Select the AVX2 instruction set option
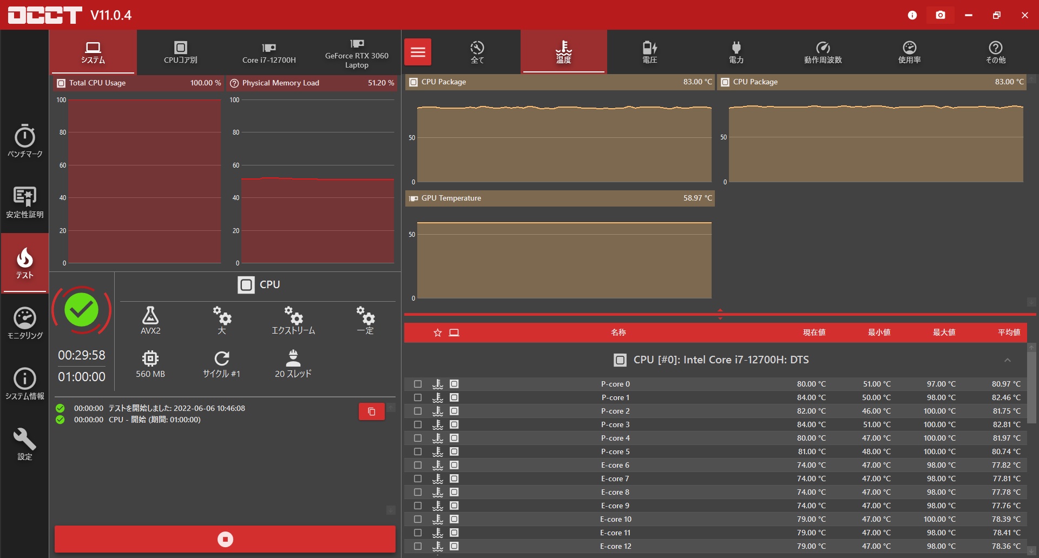The image size is (1039, 558). pyautogui.click(x=150, y=320)
